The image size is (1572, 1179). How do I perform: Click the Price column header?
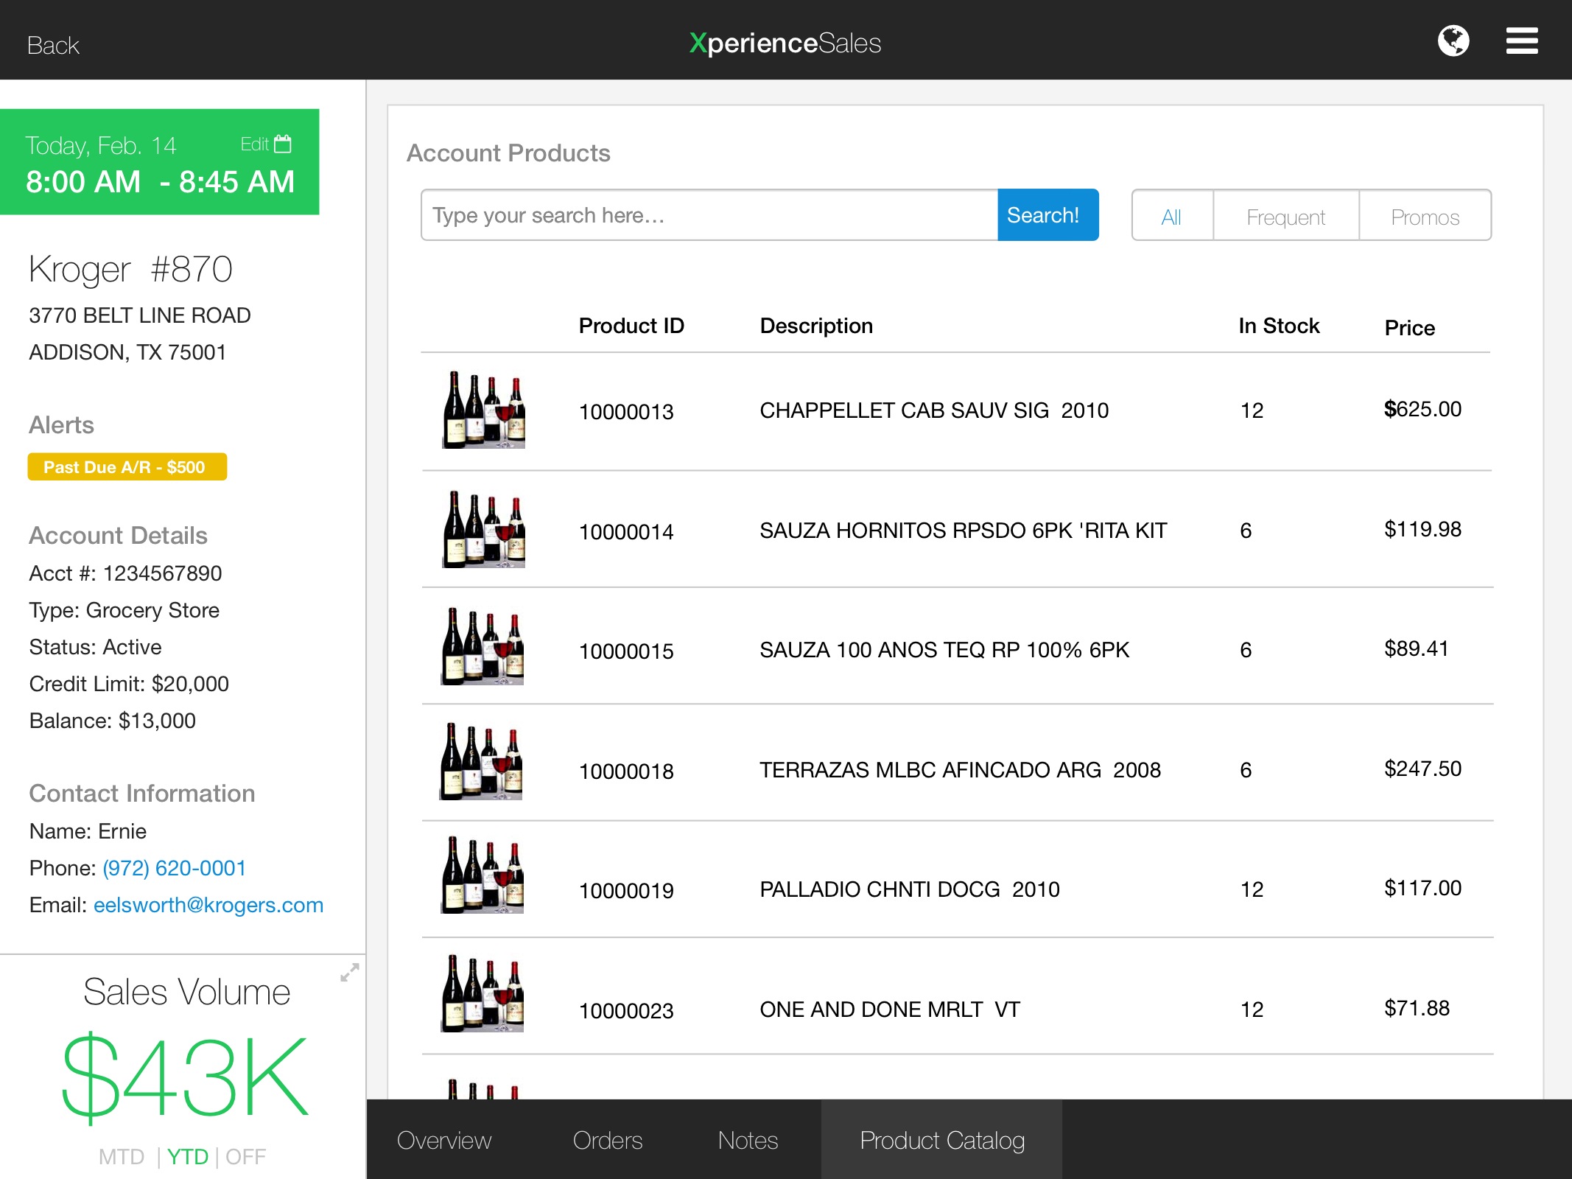pos(1410,328)
